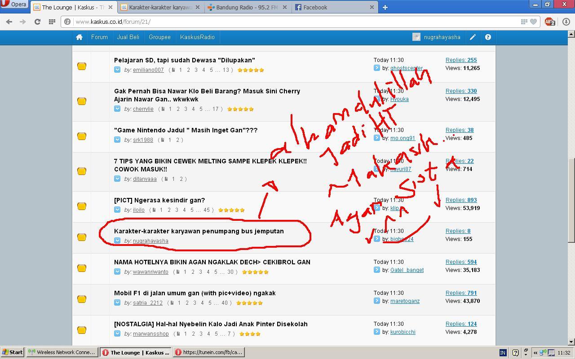
Task: Expand preview arrow beside marwansshop
Action: (117, 333)
